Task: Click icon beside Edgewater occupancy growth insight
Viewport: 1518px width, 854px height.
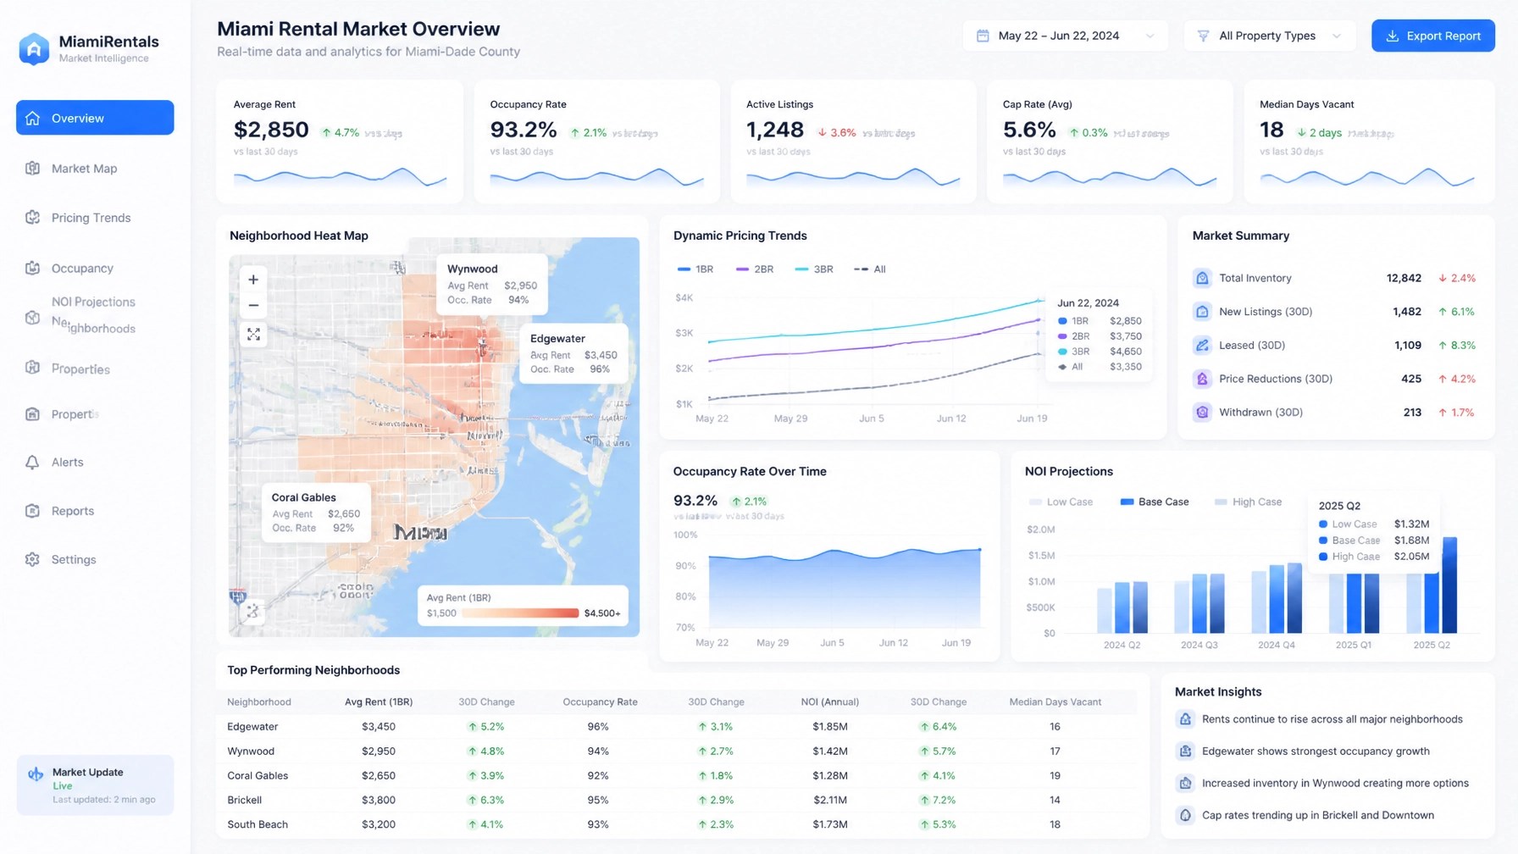Action: pos(1185,751)
